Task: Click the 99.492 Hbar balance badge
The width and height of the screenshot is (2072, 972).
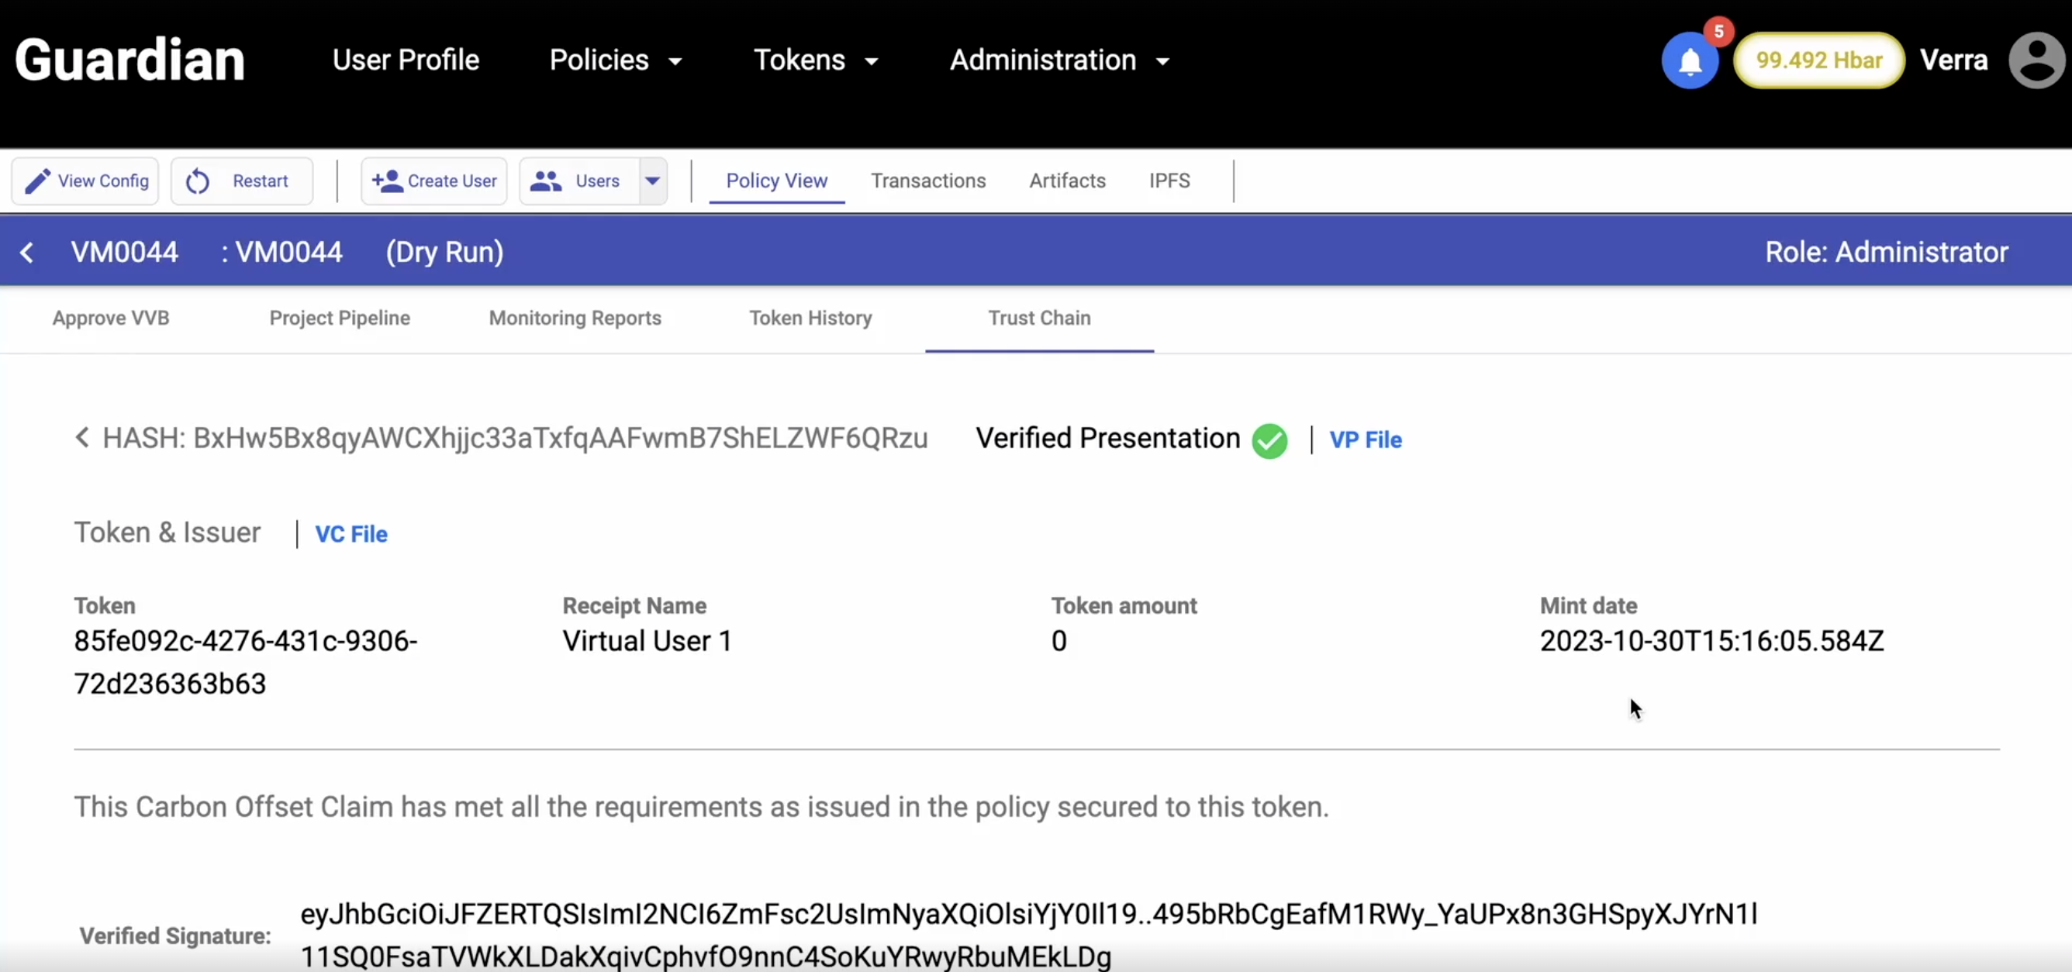Action: (1818, 60)
